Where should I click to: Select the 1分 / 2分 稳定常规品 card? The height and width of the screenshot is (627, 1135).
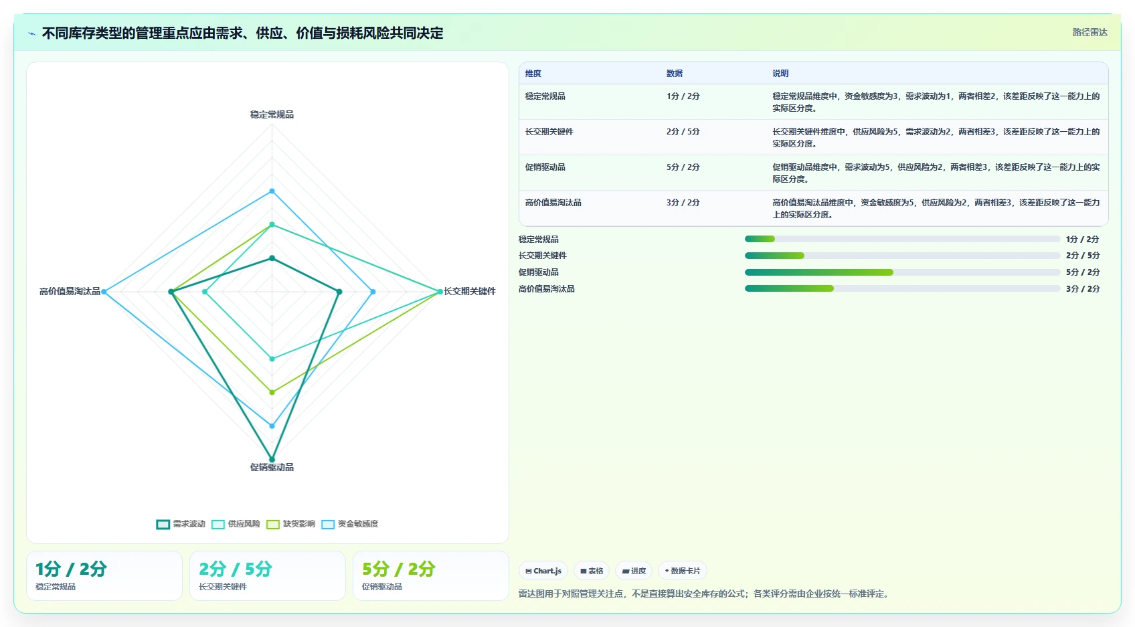tap(104, 575)
